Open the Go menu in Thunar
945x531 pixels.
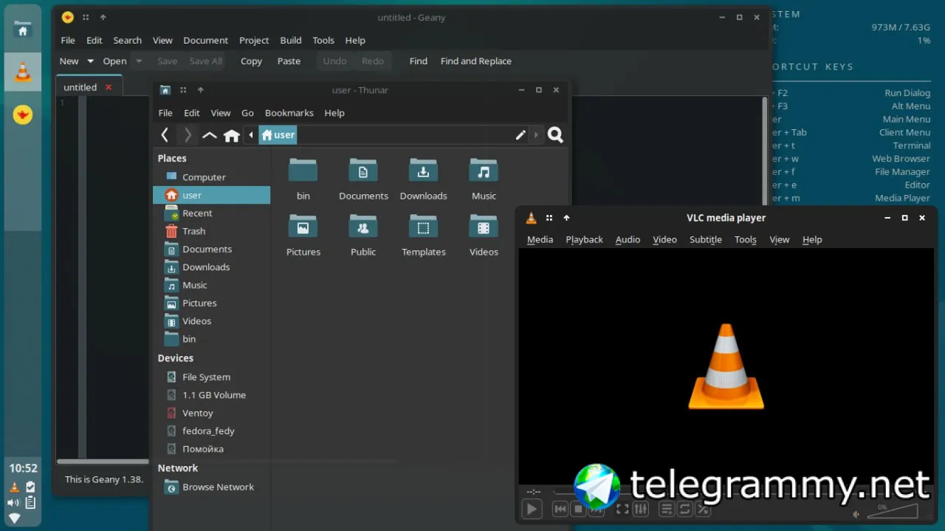[x=247, y=113]
